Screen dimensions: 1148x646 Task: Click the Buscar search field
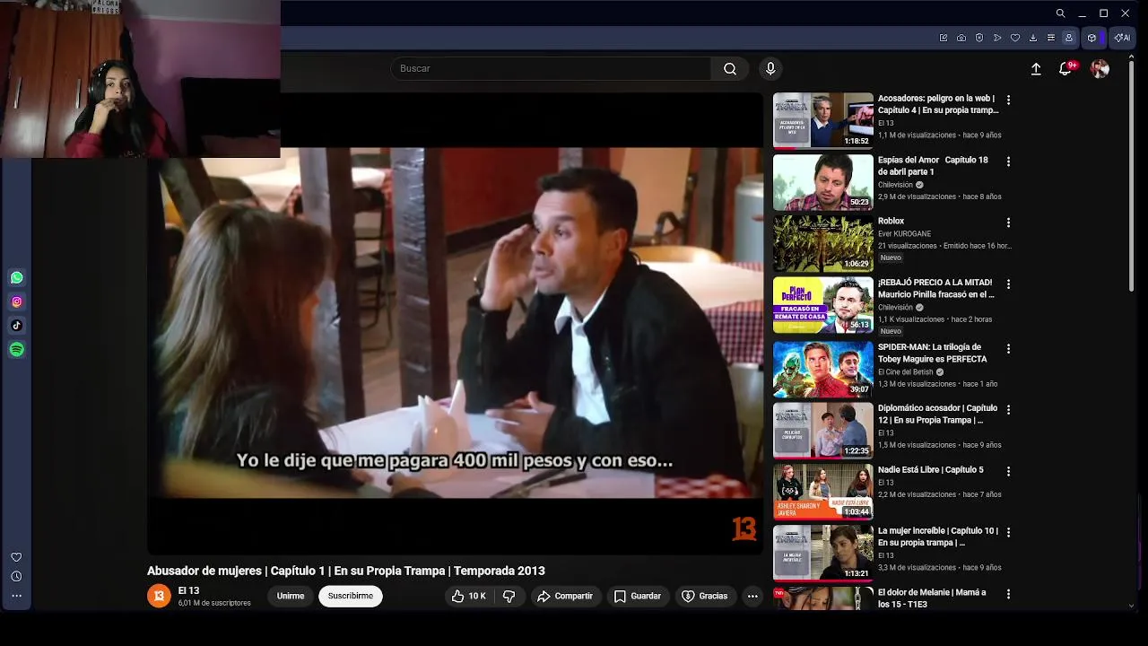tap(551, 69)
